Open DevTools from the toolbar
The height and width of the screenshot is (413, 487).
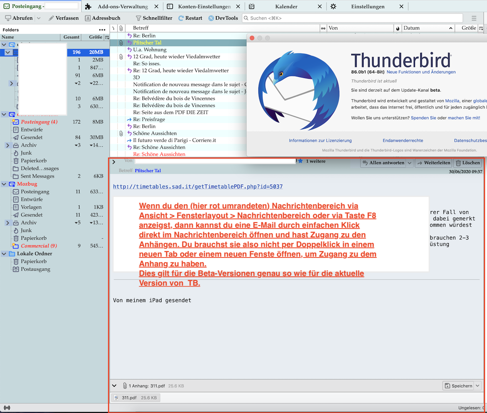pos(223,18)
